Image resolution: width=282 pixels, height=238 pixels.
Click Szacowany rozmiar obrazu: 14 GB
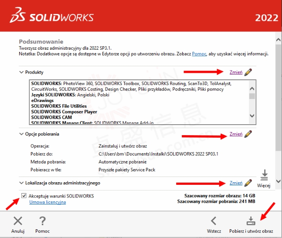tap(220, 196)
